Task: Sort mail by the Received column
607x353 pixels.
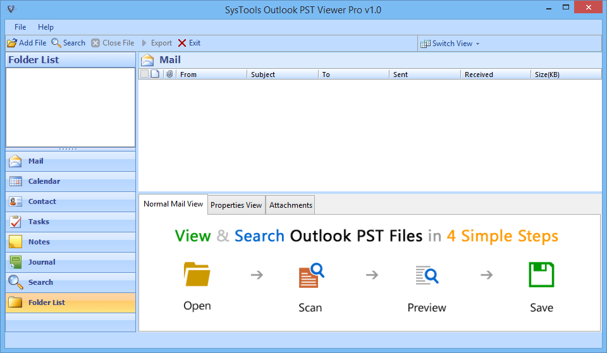Action: coord(496,75)
